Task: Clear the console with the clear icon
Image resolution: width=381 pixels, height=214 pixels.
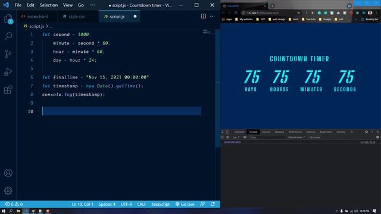Action: coord(227,137)
